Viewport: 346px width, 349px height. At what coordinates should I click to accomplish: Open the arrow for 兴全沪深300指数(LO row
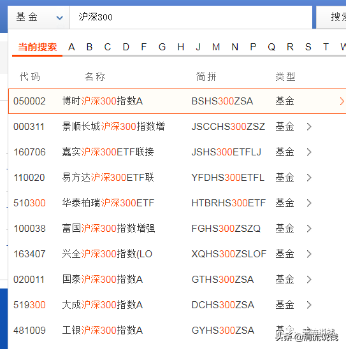[309, 254]
